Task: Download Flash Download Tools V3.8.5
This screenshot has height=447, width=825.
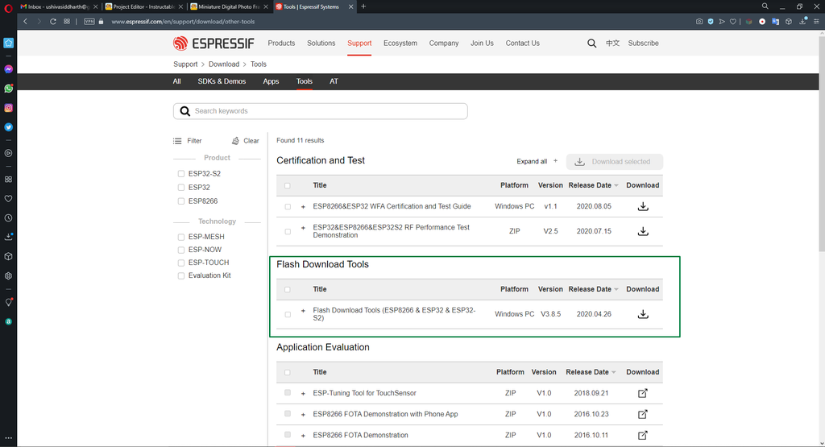Action: (x=642, y=314)
